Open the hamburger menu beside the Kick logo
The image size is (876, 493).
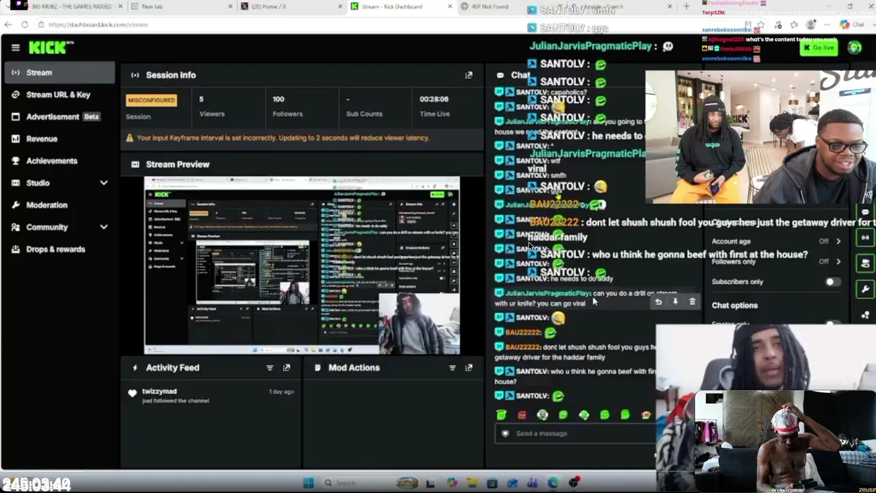point(16,47)
